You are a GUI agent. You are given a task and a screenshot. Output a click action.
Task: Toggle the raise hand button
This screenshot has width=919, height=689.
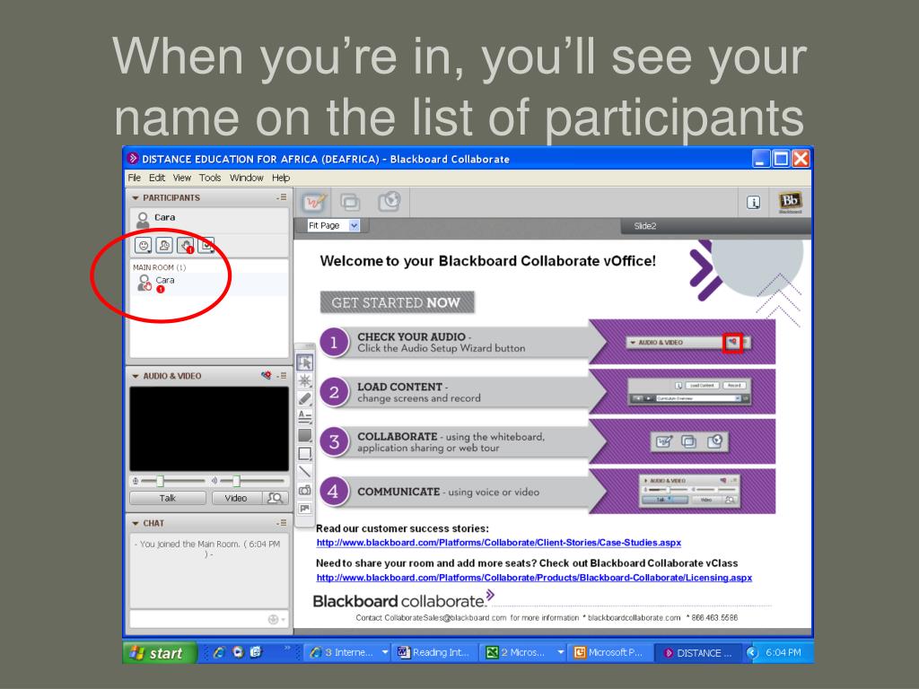[186, 246]
